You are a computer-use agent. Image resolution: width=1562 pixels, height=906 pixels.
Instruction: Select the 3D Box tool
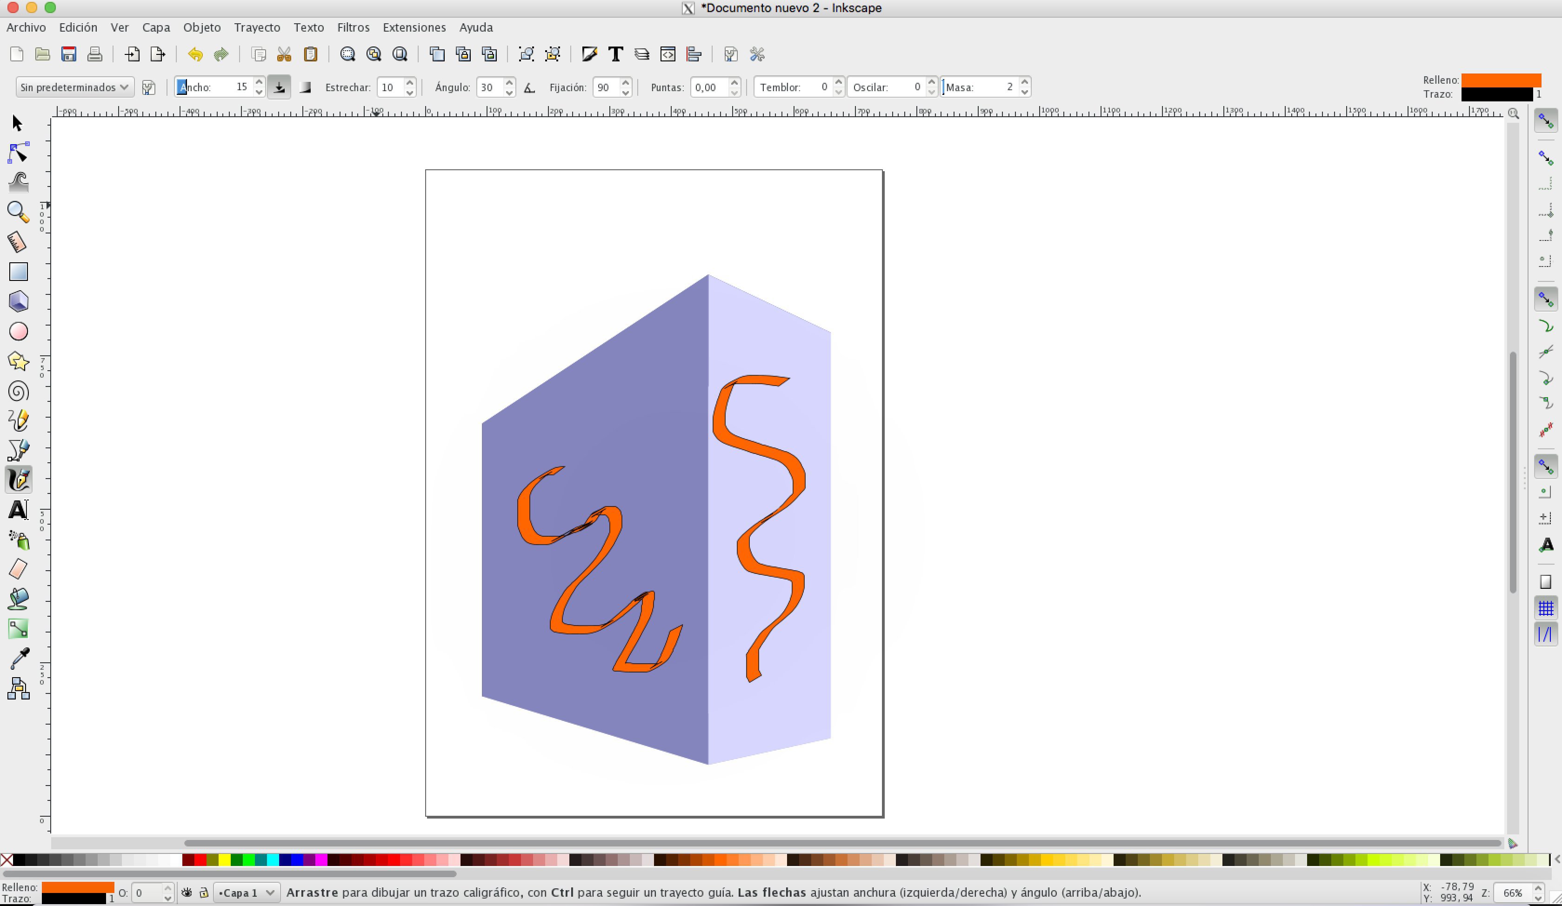(18, 301)
